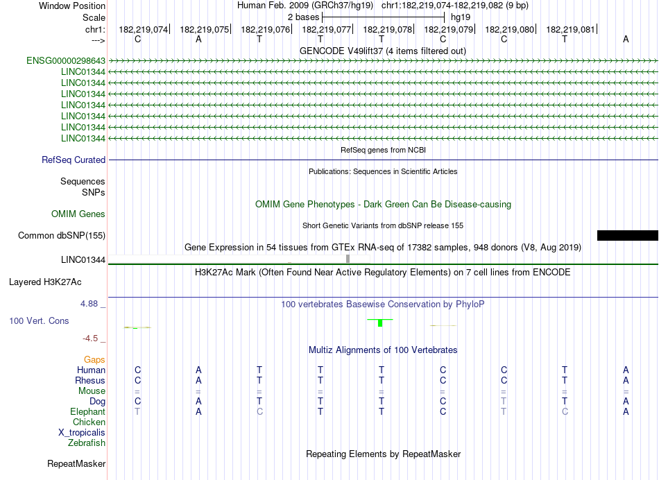Click the 'Human Feb. 2009 (GRCh37/hg19)' text
Screen dimensions: 659x480
point(305,6)
